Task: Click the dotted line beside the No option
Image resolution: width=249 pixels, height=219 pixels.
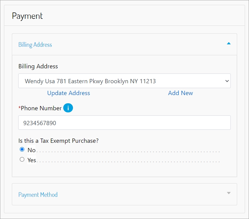Action: point(128,151)
